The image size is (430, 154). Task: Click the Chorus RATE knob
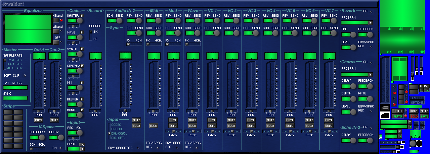[370, 99]
